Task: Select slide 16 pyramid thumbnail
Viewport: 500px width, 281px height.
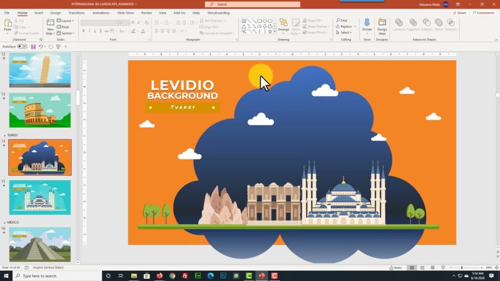Action: click(x=40, y=244)
